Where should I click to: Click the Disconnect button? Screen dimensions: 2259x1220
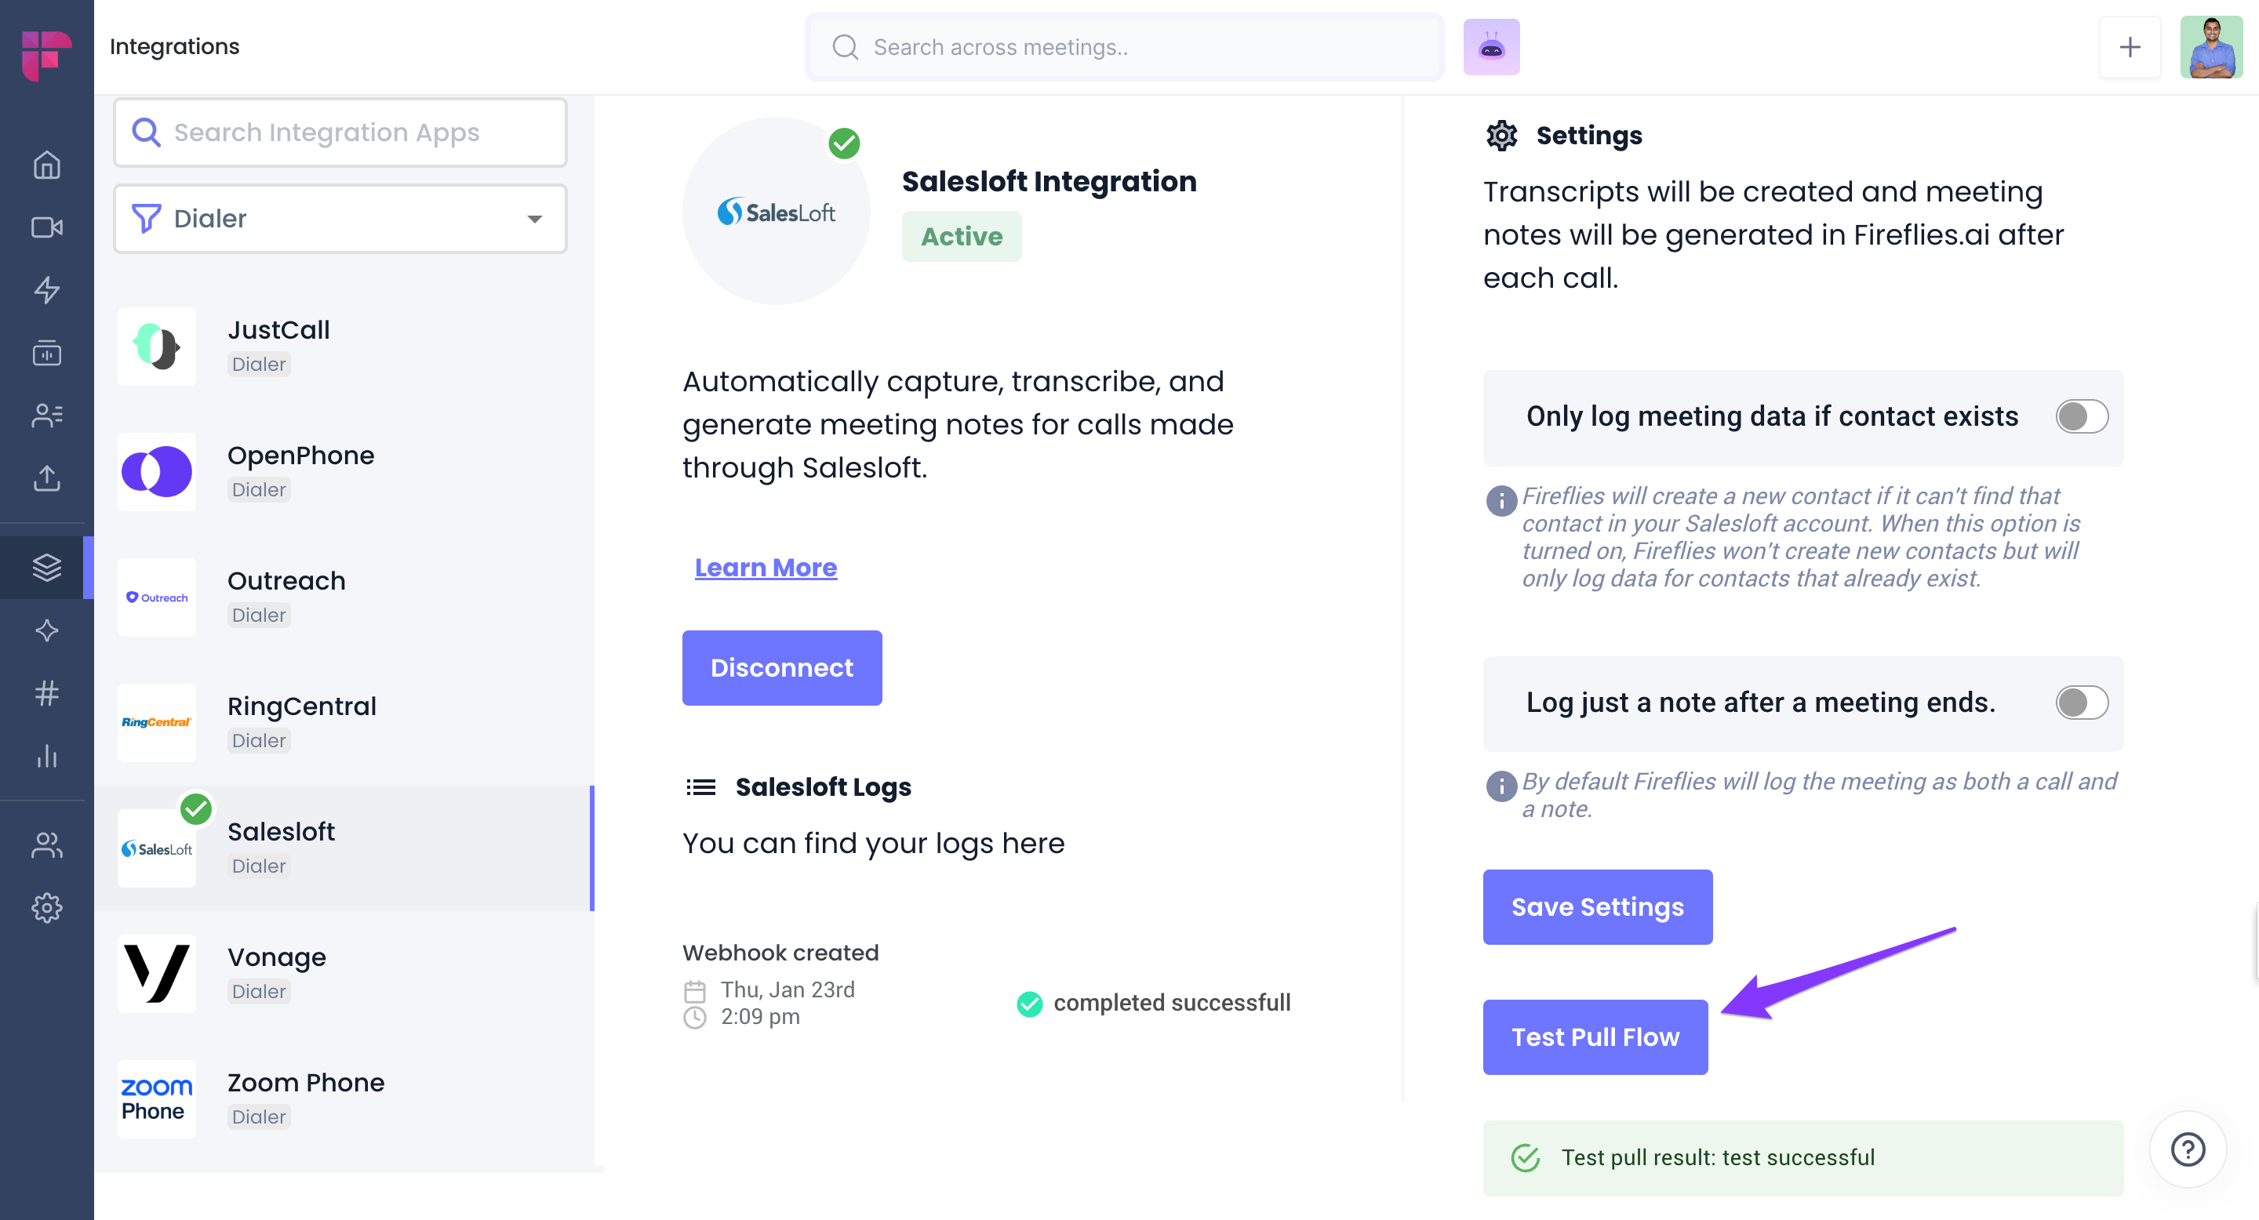781,668
